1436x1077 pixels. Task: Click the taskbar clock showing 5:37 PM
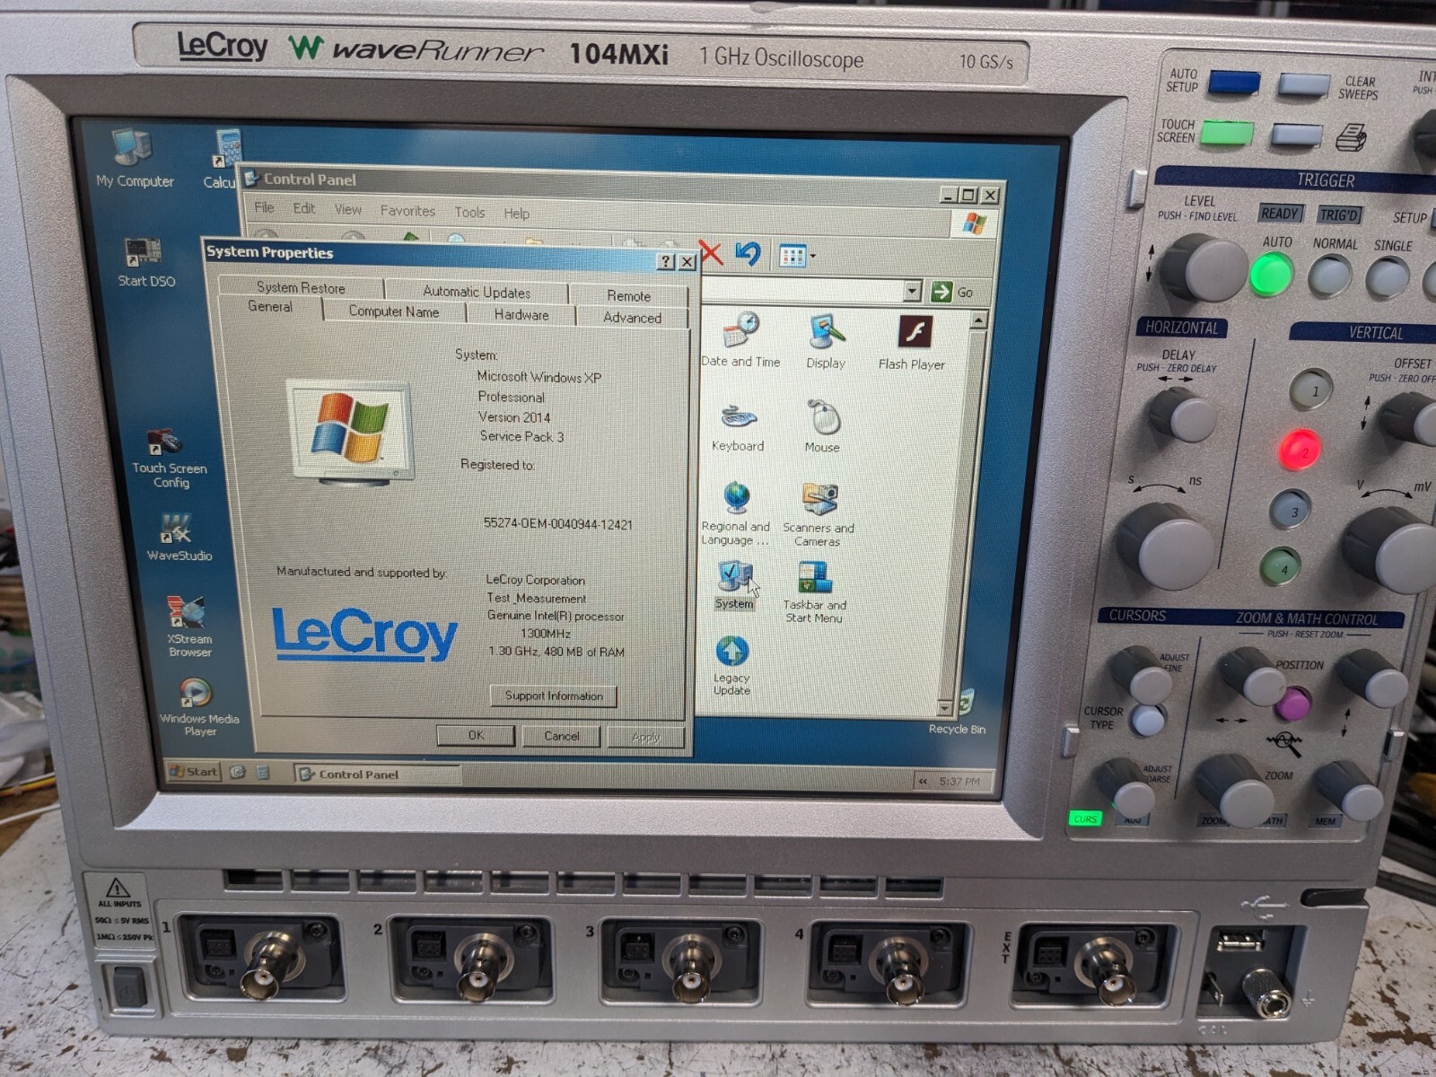click(x=959, y=782)
